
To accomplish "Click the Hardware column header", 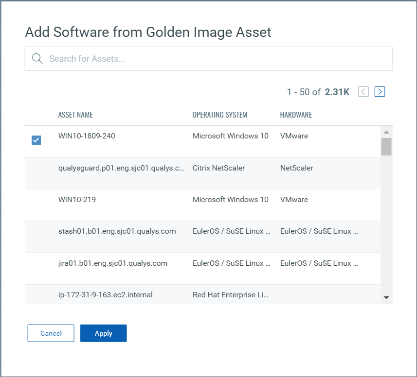I will tap(296, 115).
